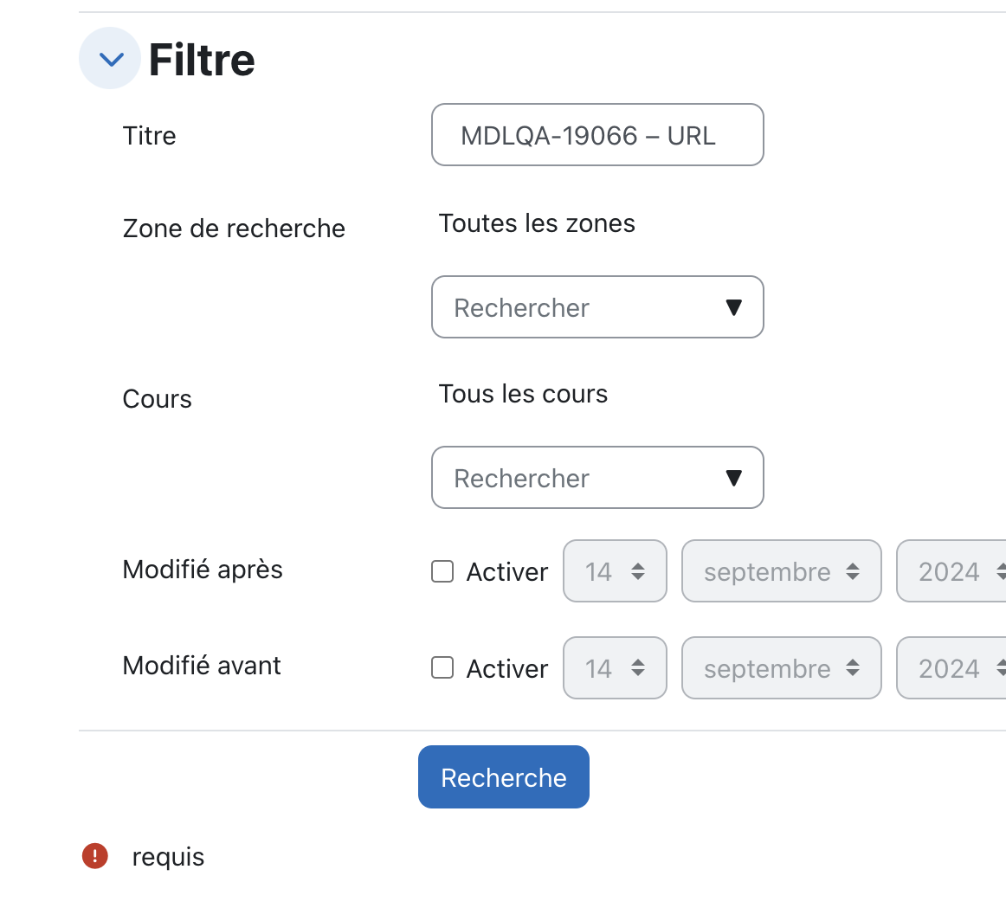
Task: Click the Activer label for Modifié après
Action: 506,572
